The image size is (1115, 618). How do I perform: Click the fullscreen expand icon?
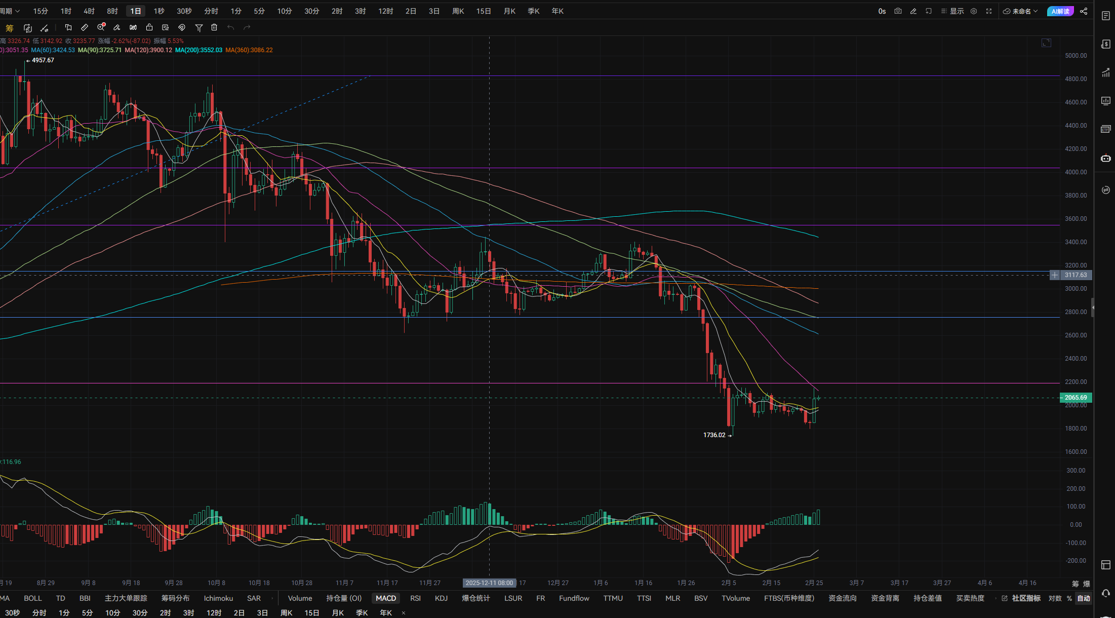coord(988,11)
